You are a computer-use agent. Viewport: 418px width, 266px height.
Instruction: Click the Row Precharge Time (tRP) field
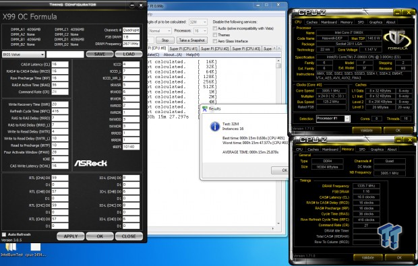(x=60, y=78)
